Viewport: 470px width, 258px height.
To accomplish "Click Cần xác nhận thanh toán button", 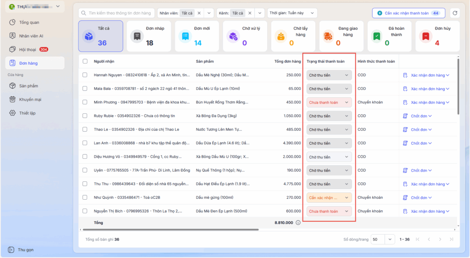I will pyautogui.click(x=408, y=13).
